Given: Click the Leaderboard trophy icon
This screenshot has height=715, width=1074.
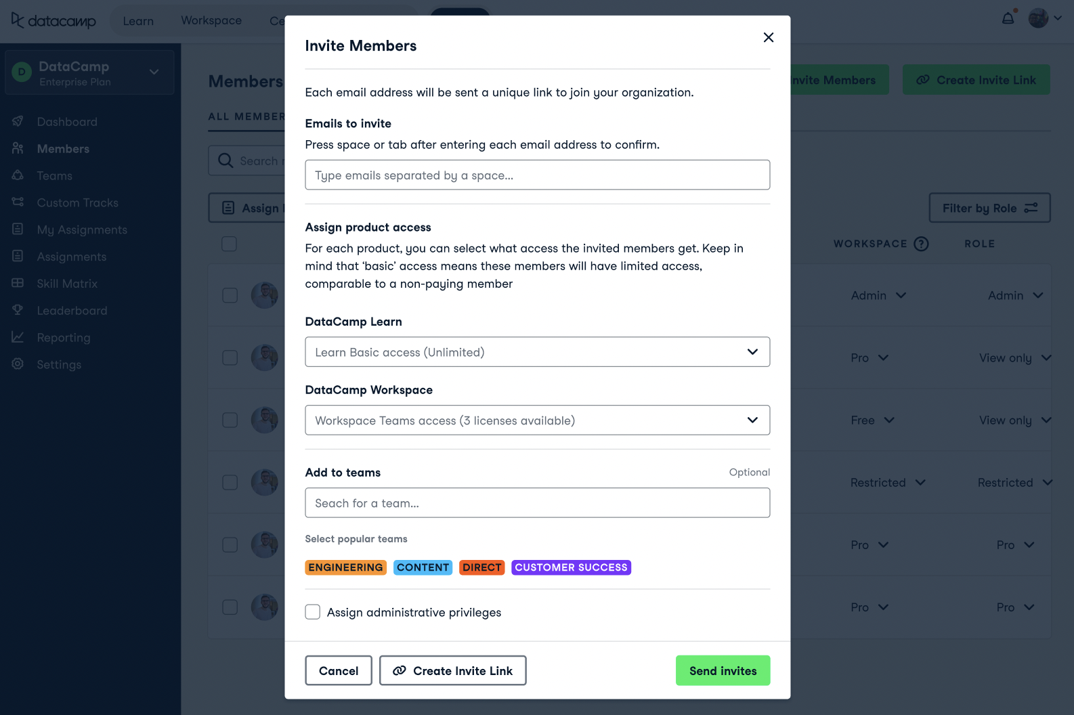Looking at the screenshot, I should point(18,310).
